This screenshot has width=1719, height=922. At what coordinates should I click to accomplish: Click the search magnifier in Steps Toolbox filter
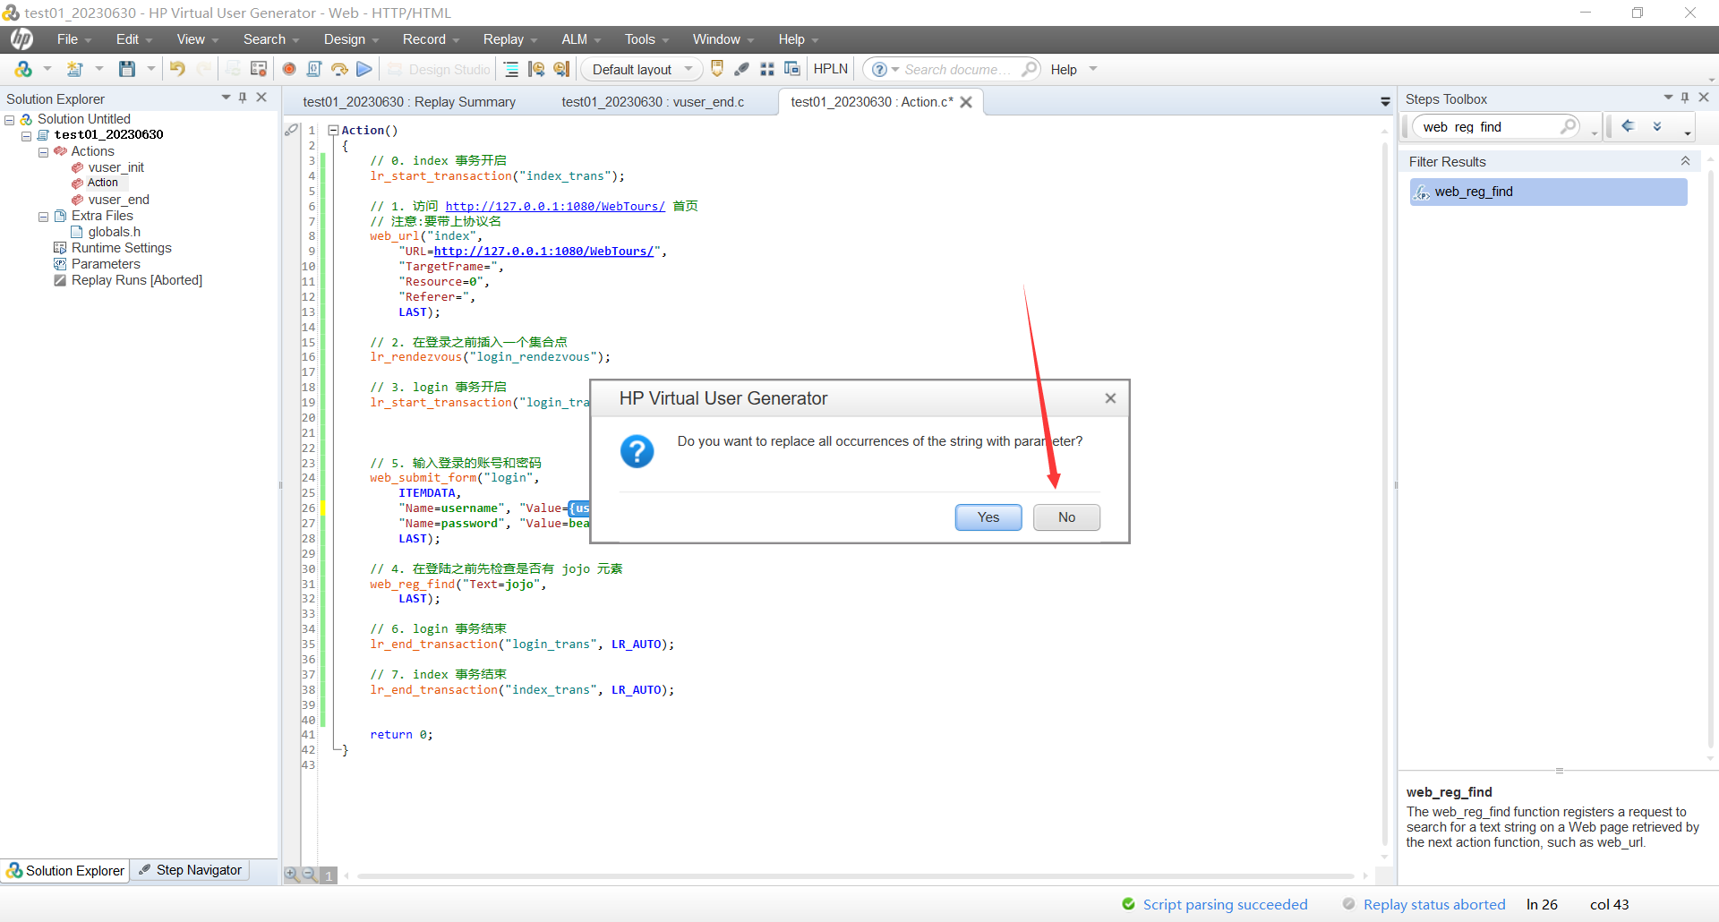1569,126
